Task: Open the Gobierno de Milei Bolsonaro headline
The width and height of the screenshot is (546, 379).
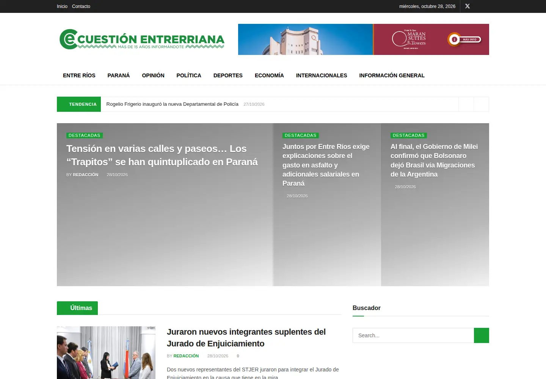Action: (434, 160)
